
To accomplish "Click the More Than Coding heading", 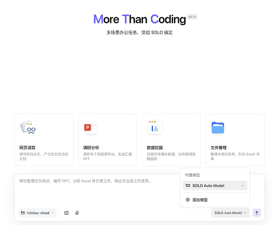I will [x=140, y=19].
